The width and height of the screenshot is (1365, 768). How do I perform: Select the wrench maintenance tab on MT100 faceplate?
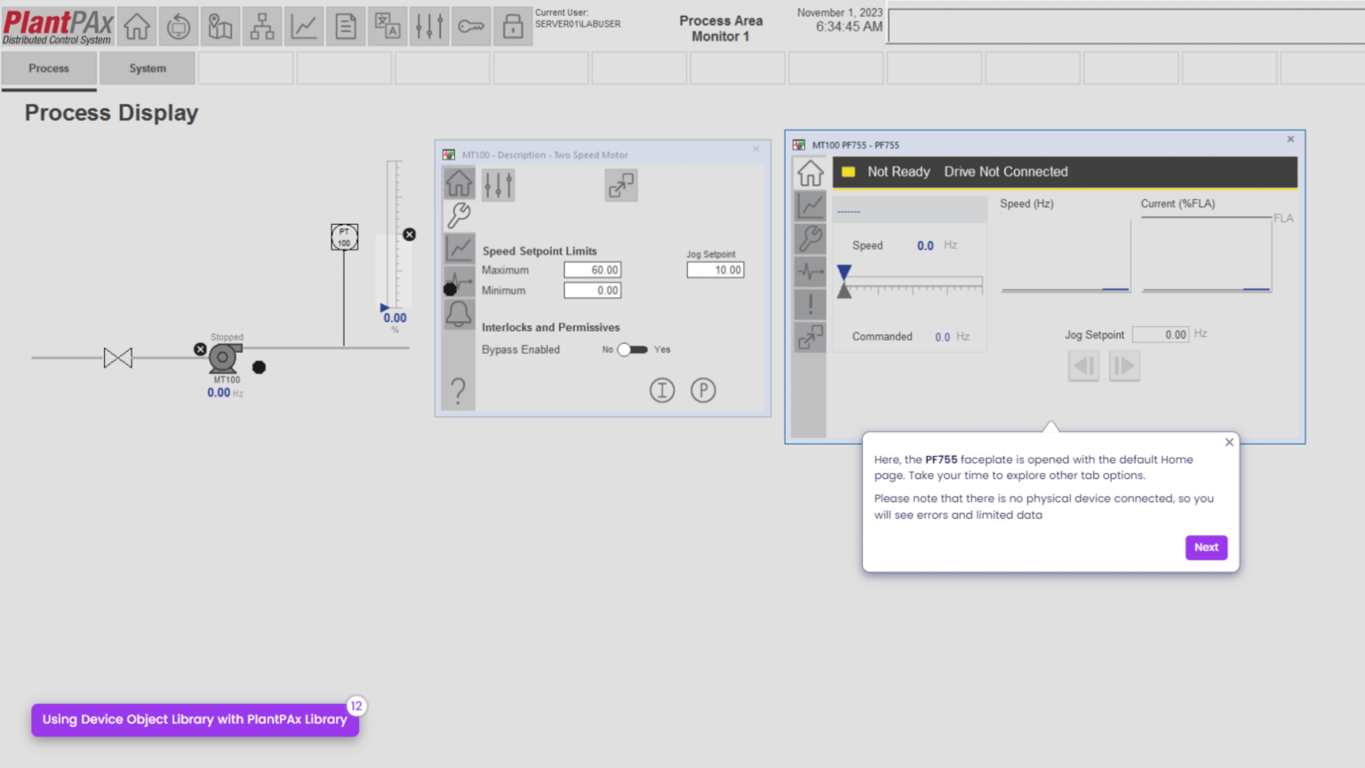point(459,213)
